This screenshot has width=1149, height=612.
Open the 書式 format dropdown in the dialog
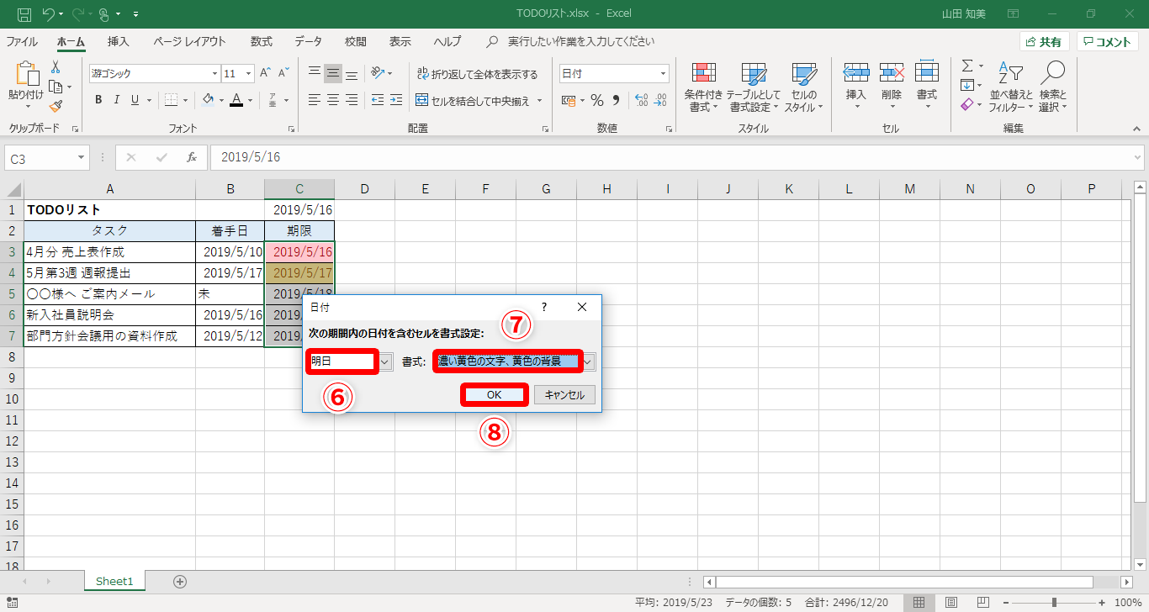pos(589,361)
